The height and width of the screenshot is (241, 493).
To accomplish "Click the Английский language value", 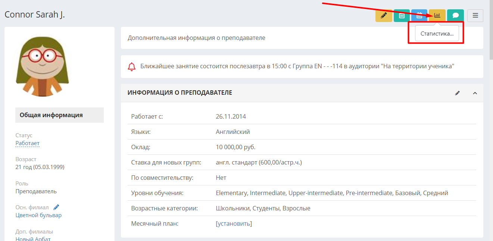I will (233, 132).
